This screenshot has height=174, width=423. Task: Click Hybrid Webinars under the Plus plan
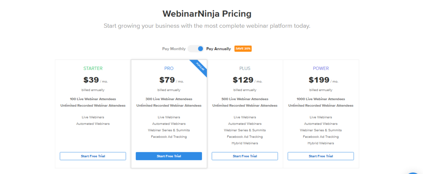(x=245, y=143)
